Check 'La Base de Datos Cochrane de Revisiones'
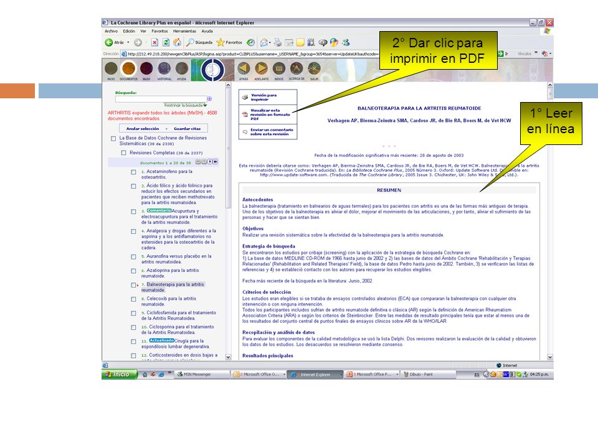This screenshot has height=448, width=598. pyautogui.click(x=113, y=139)
